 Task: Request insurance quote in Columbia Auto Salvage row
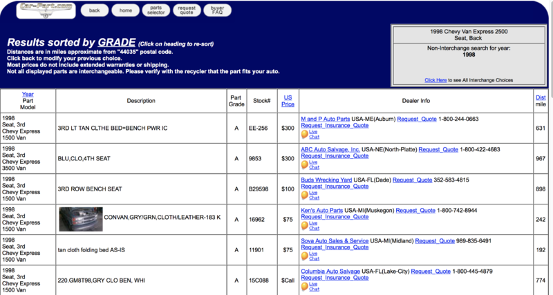(335, 278)
